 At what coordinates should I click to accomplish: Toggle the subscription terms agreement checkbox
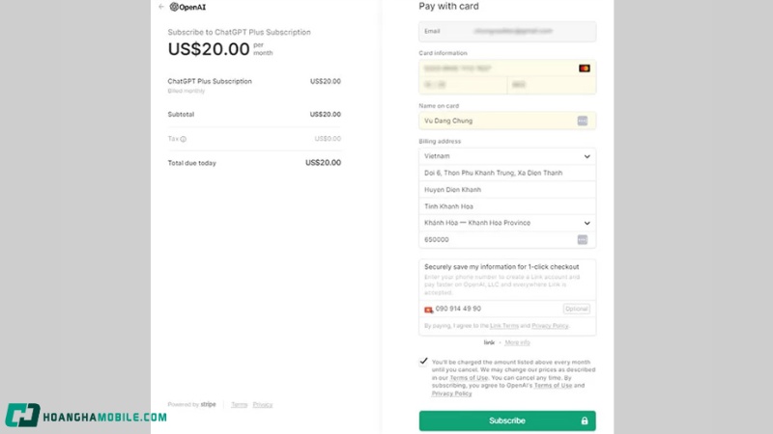[424, 362]
